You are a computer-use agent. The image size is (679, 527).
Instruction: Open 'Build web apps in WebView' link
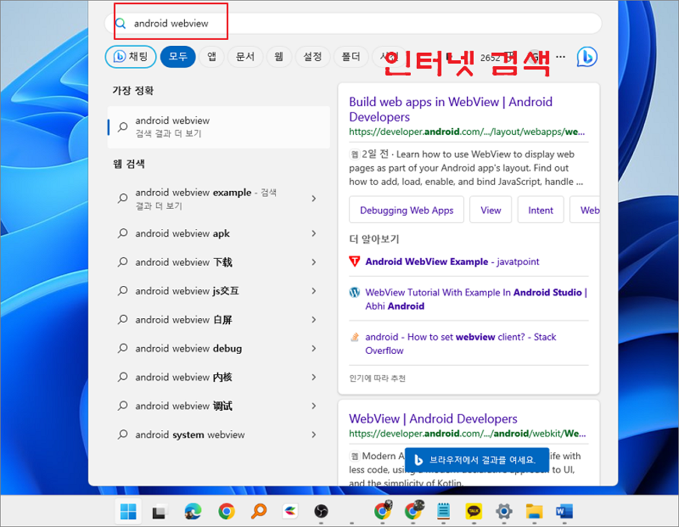pos(451,109)
